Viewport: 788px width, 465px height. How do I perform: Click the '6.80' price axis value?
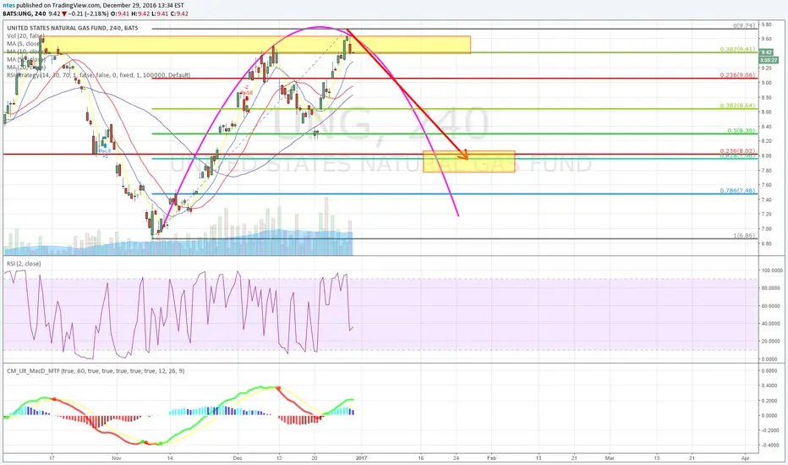766,243
